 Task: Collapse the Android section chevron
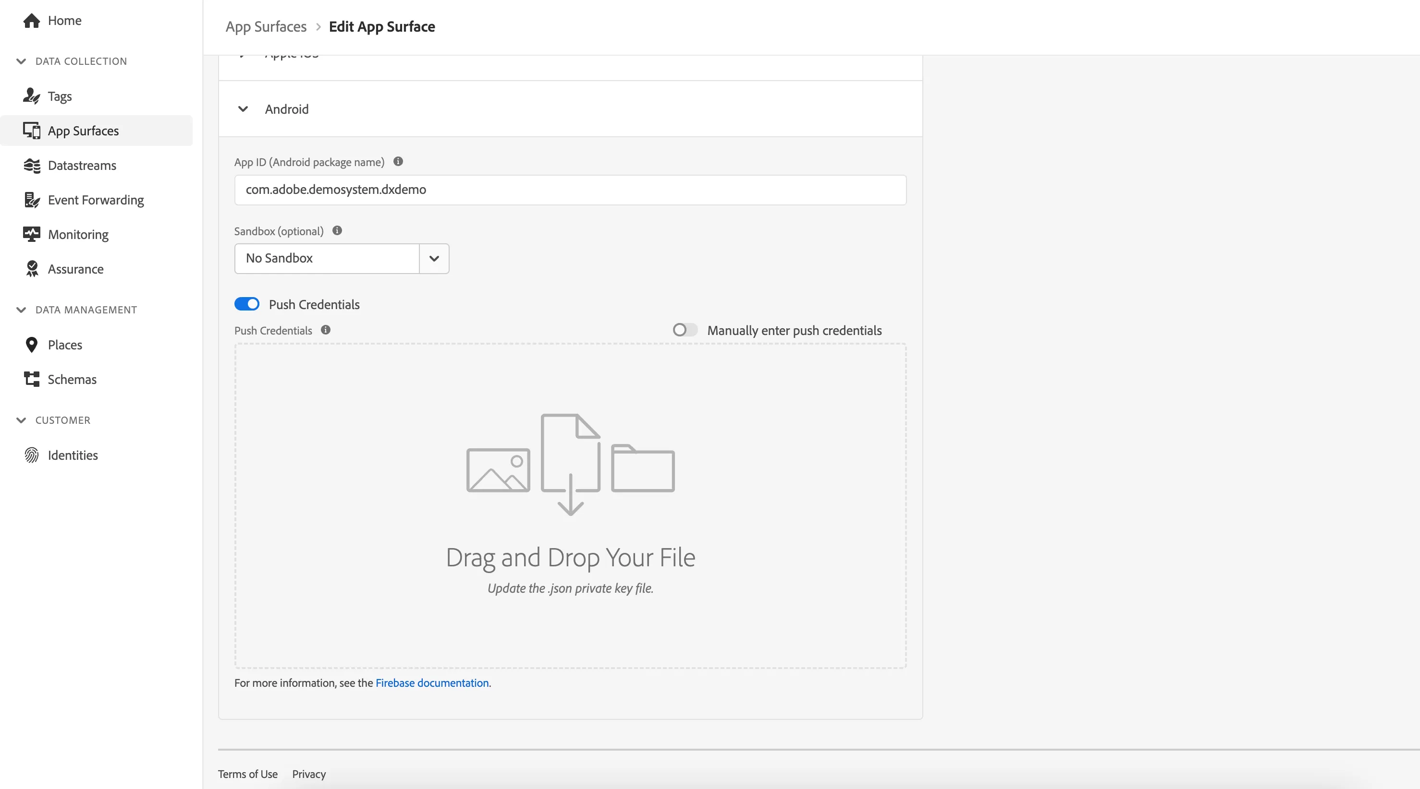click(243, 109)
